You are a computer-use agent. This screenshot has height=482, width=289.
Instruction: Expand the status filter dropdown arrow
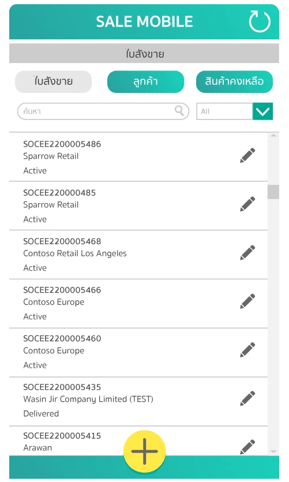262,111
